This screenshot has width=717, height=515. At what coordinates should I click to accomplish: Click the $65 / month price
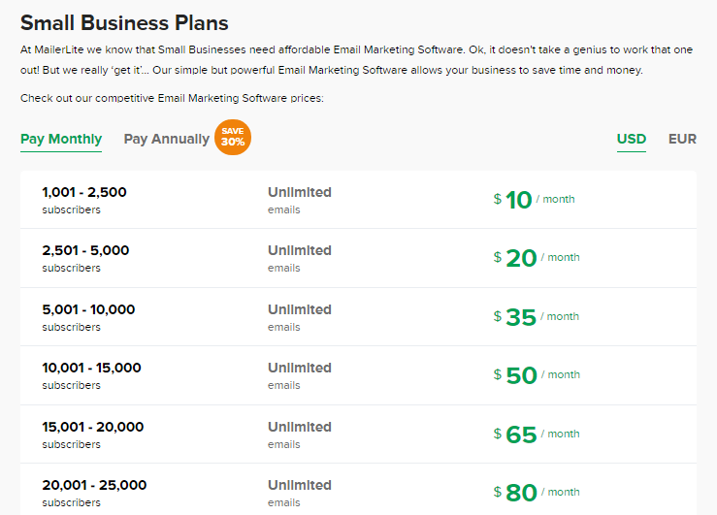537,435
